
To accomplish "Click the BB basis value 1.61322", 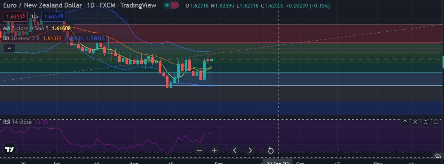I will click(52, 38).
